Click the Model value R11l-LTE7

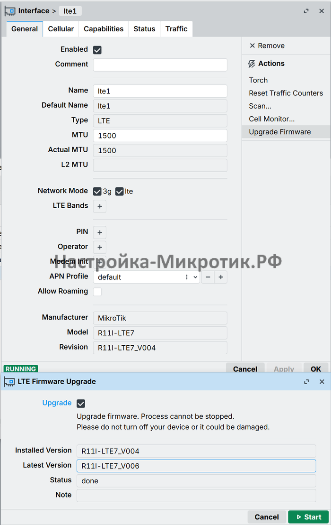(160, 333)
